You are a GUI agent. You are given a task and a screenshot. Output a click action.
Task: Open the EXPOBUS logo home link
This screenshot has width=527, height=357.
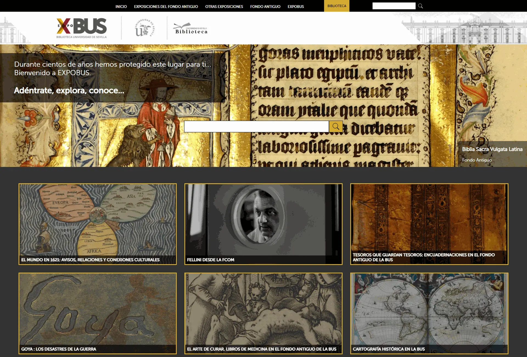pos(82,28)
